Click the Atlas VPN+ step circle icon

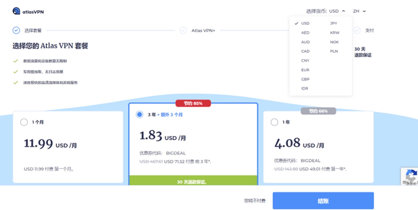click(183, 30)
